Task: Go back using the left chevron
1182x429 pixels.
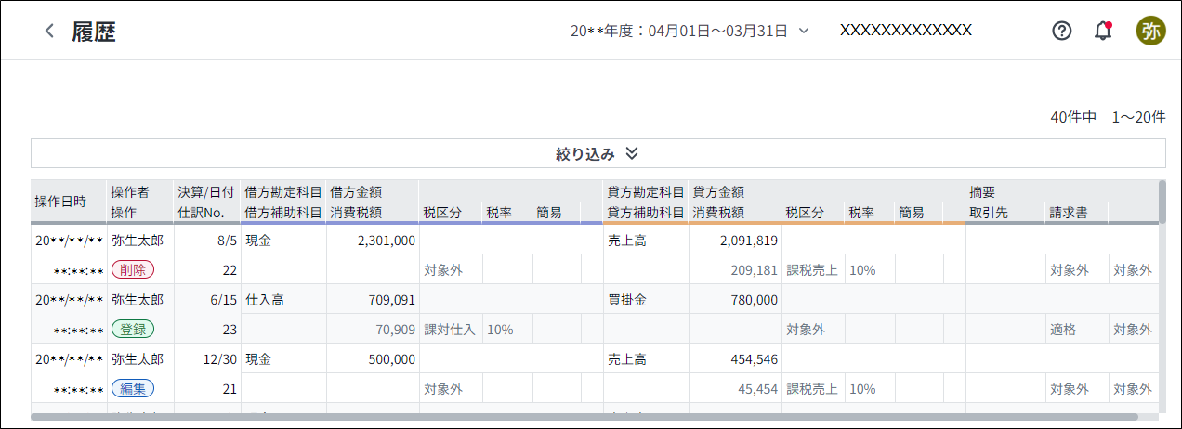Action: 49,31
